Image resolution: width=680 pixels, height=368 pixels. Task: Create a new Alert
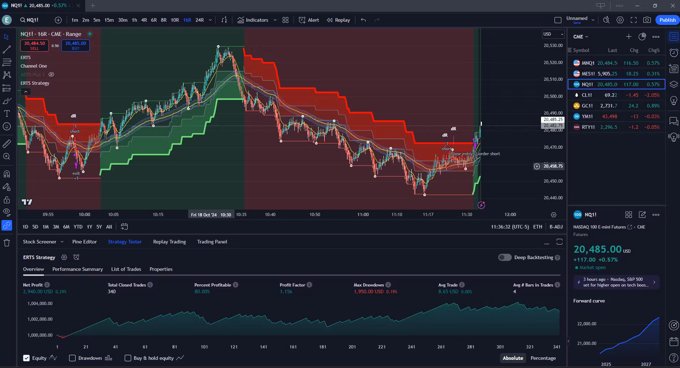309,20
